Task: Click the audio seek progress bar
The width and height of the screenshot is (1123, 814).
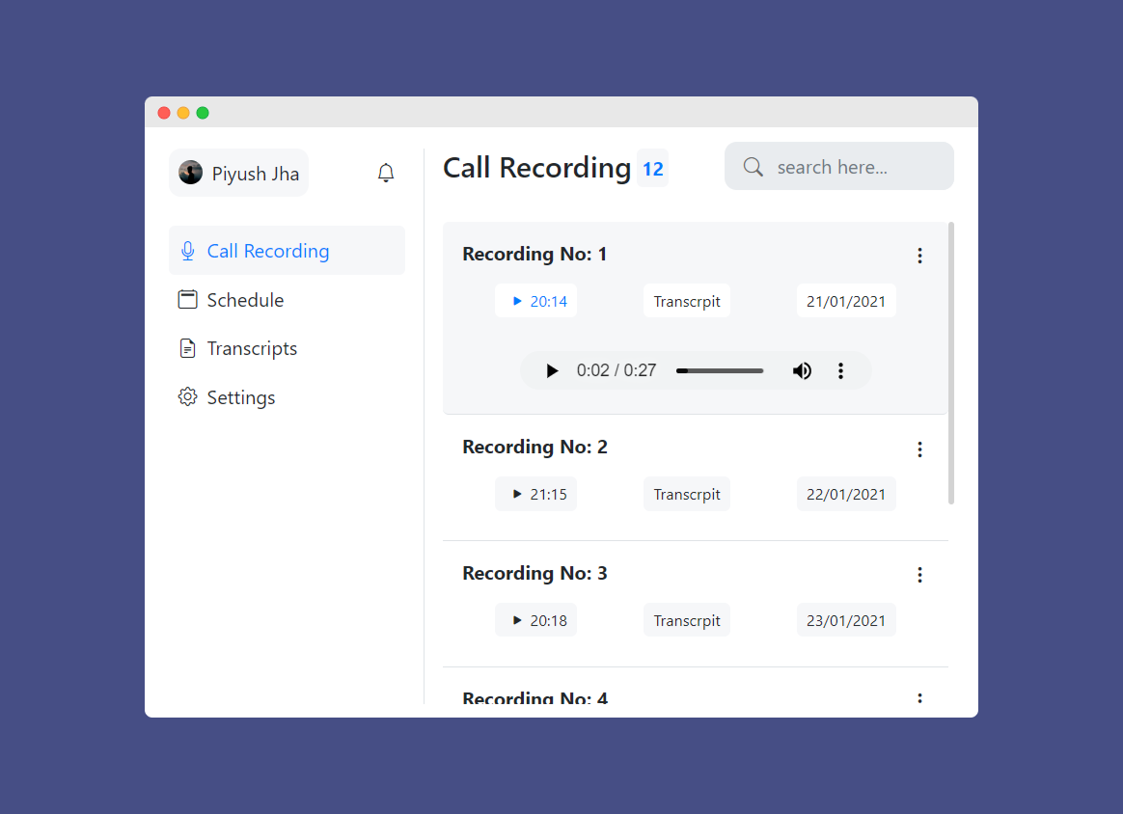Action: pos(719,370)
